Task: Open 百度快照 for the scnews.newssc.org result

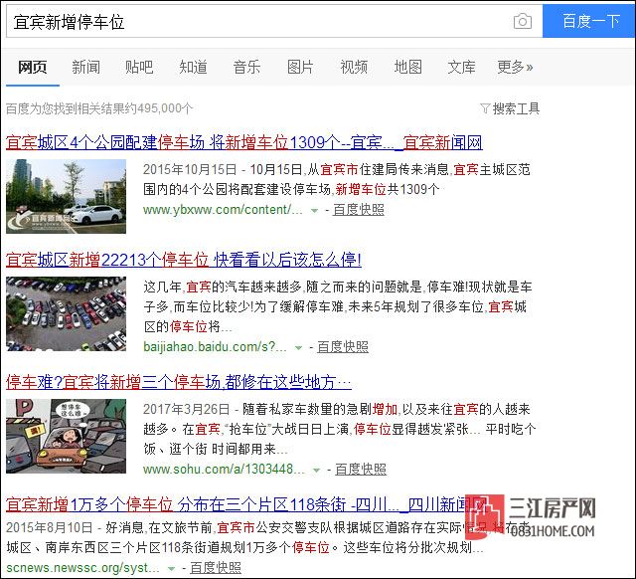Action: tap(216, 568)
